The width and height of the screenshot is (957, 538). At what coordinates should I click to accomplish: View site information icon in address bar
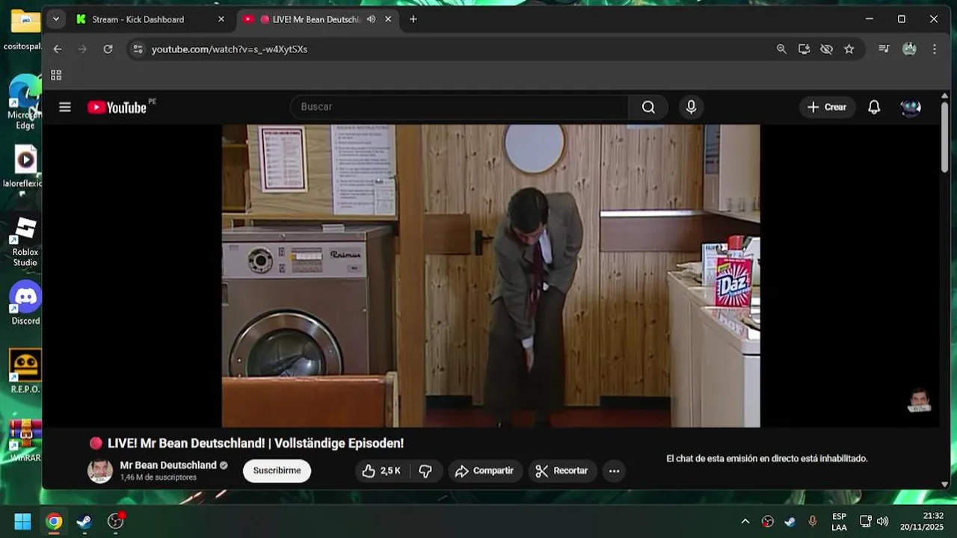click(137, 49)
